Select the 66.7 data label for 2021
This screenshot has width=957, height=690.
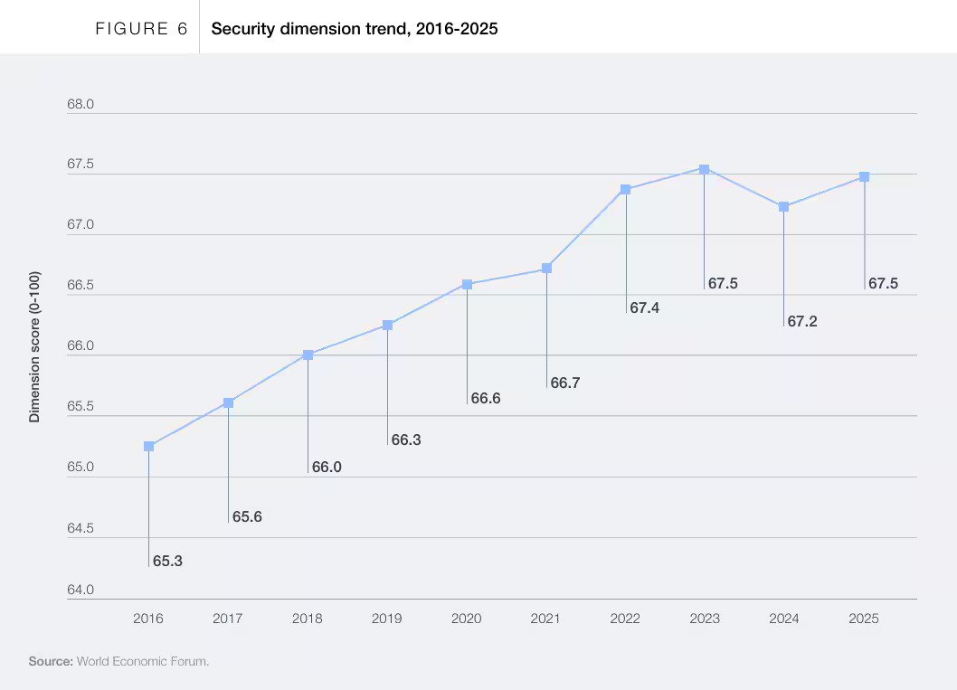[564, 383]
